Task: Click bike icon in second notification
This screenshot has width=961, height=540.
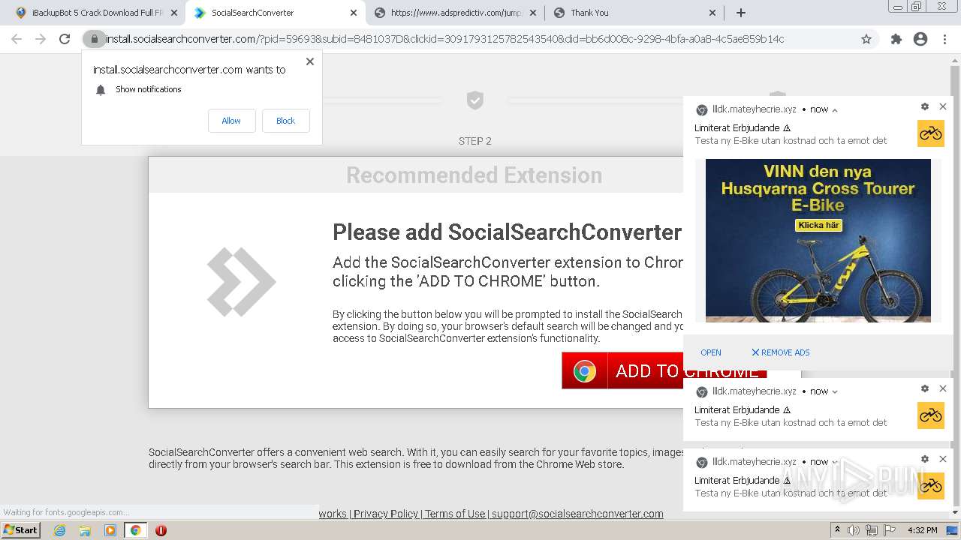Action: pos(931,415)
